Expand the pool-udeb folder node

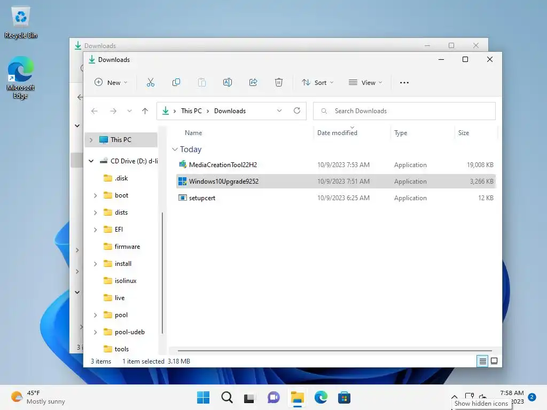[x=95, y=332]
